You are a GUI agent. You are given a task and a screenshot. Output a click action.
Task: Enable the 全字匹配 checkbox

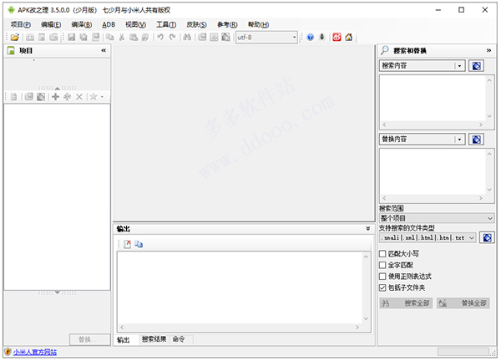click(382, 266)
